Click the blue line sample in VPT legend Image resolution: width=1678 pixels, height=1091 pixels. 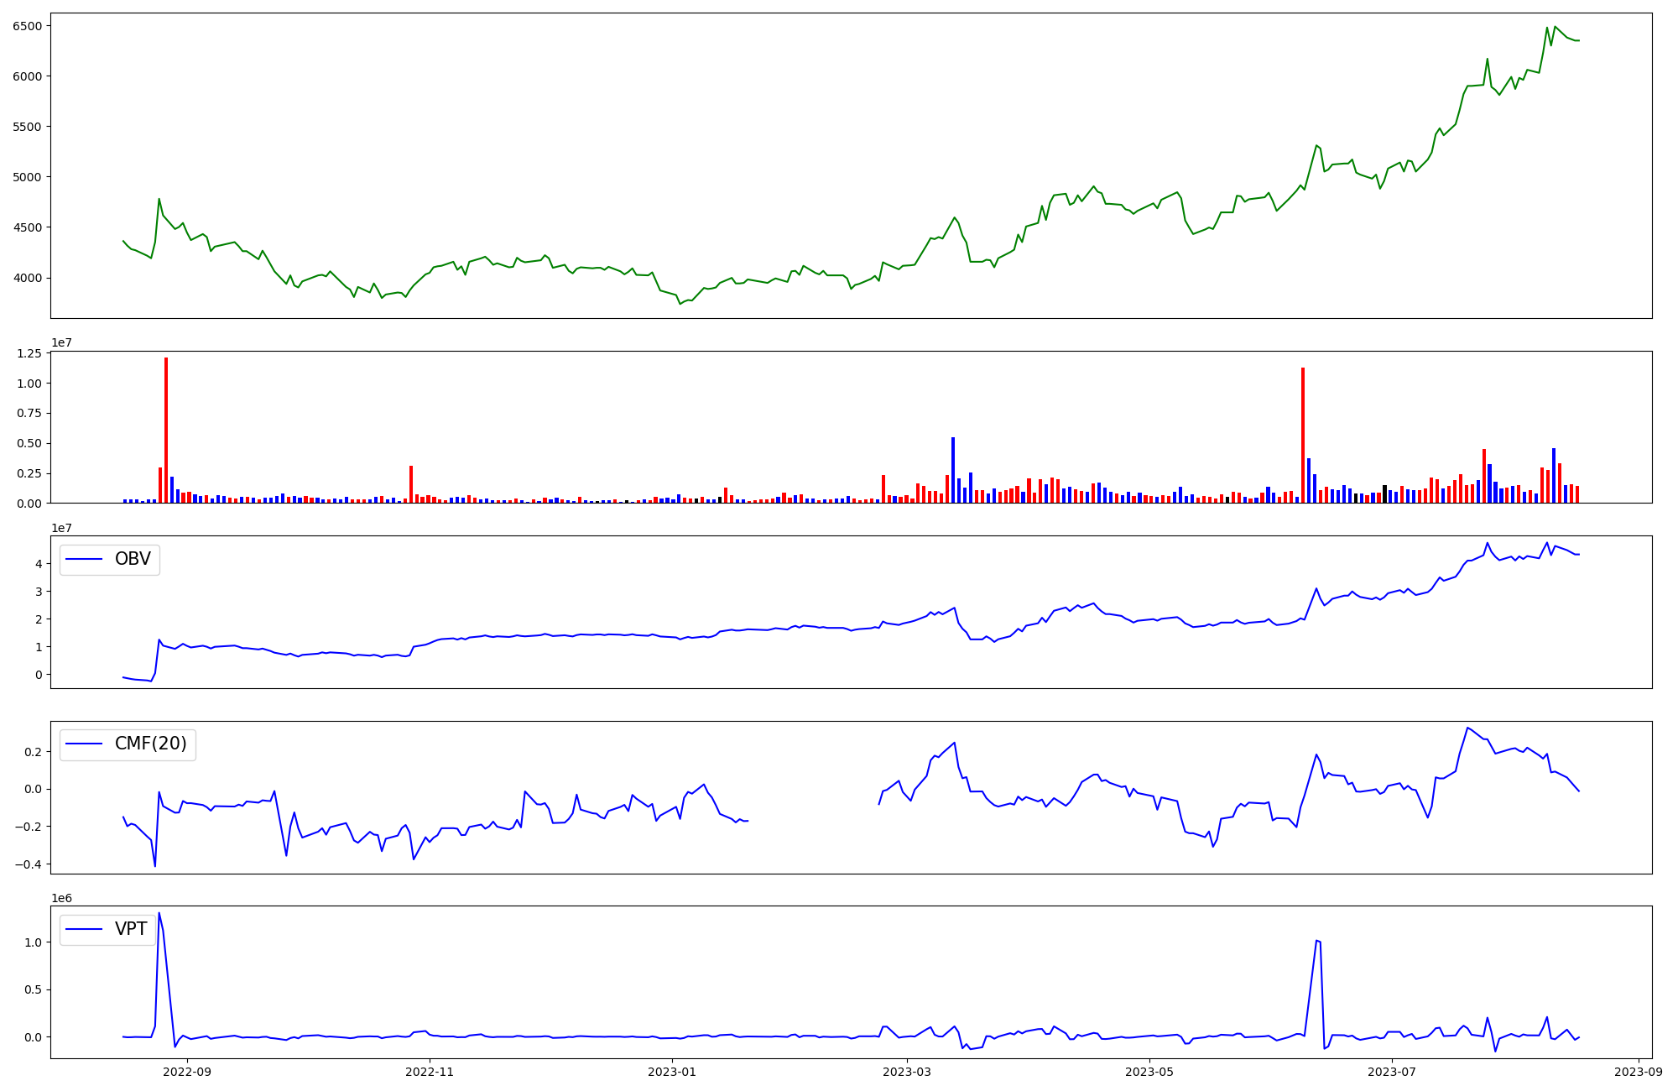click(x=84, y=928)
